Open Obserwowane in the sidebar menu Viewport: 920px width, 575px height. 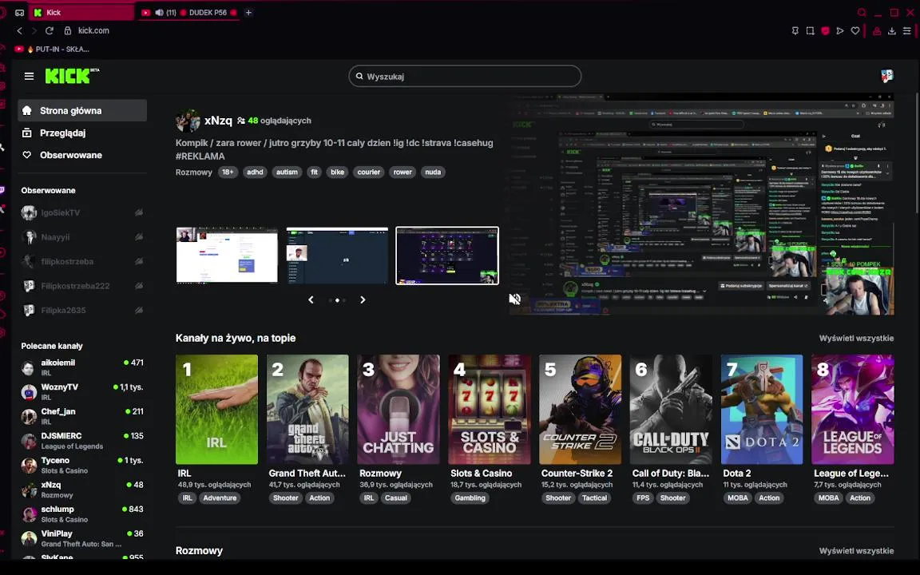[x=82, y=155]
